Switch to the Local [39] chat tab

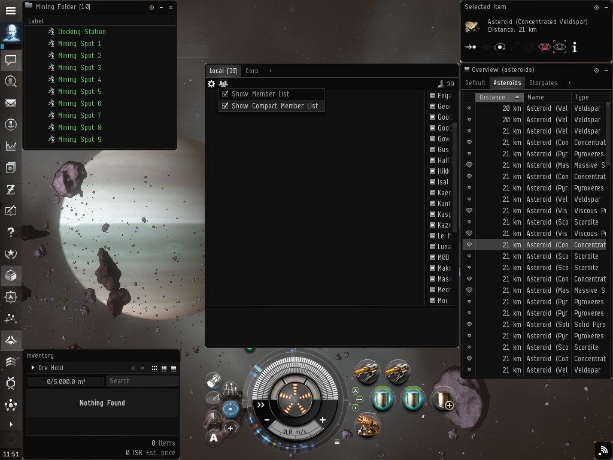point(223,71)
